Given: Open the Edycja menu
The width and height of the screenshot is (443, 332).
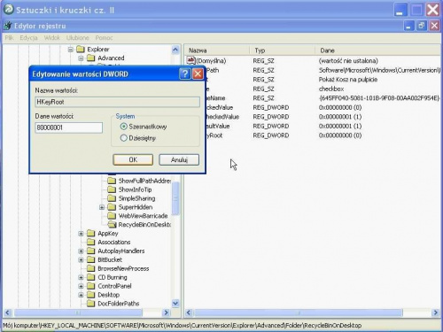Looking at the screenshot, I should tap(28, 38).
